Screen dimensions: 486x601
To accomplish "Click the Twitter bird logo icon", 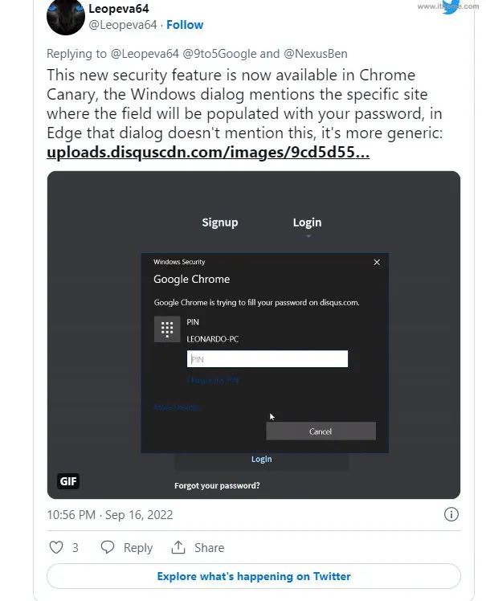I will [x=451, y=6].
